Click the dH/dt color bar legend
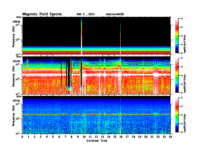Viewport: 203px width, 157px height. point(177,36)
